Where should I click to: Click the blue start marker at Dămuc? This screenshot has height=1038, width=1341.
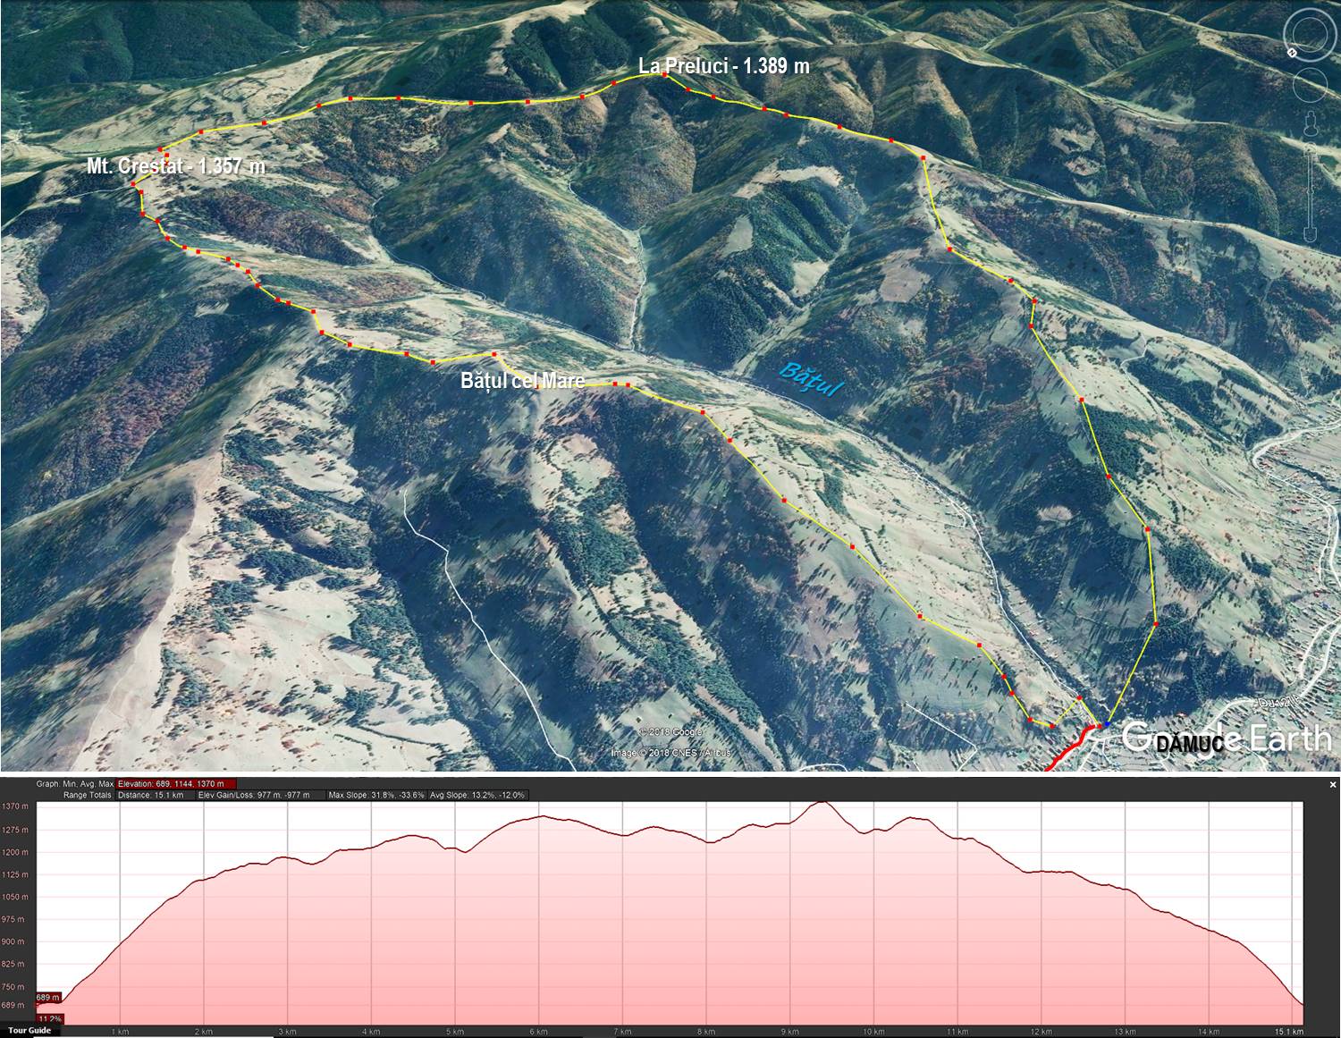point(1107,724)
